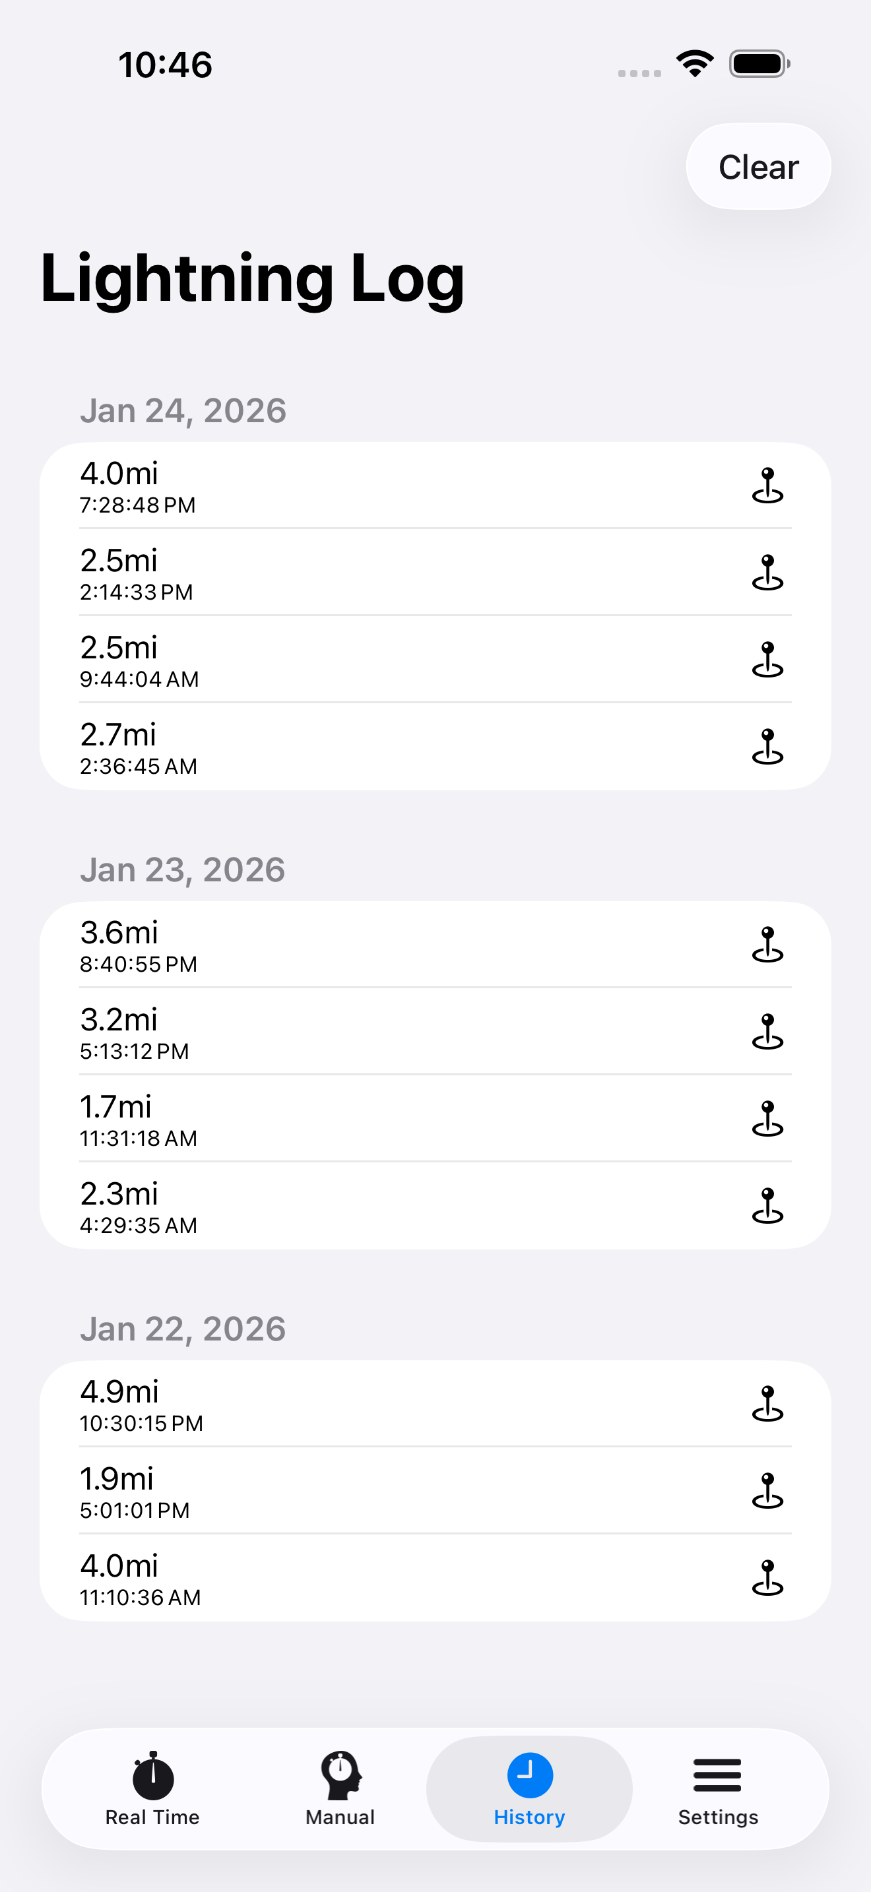Screen dimensions: 871x1892
Task: Tap location pin for 11:31:18 AM entry
Action: pos(767,1119)
